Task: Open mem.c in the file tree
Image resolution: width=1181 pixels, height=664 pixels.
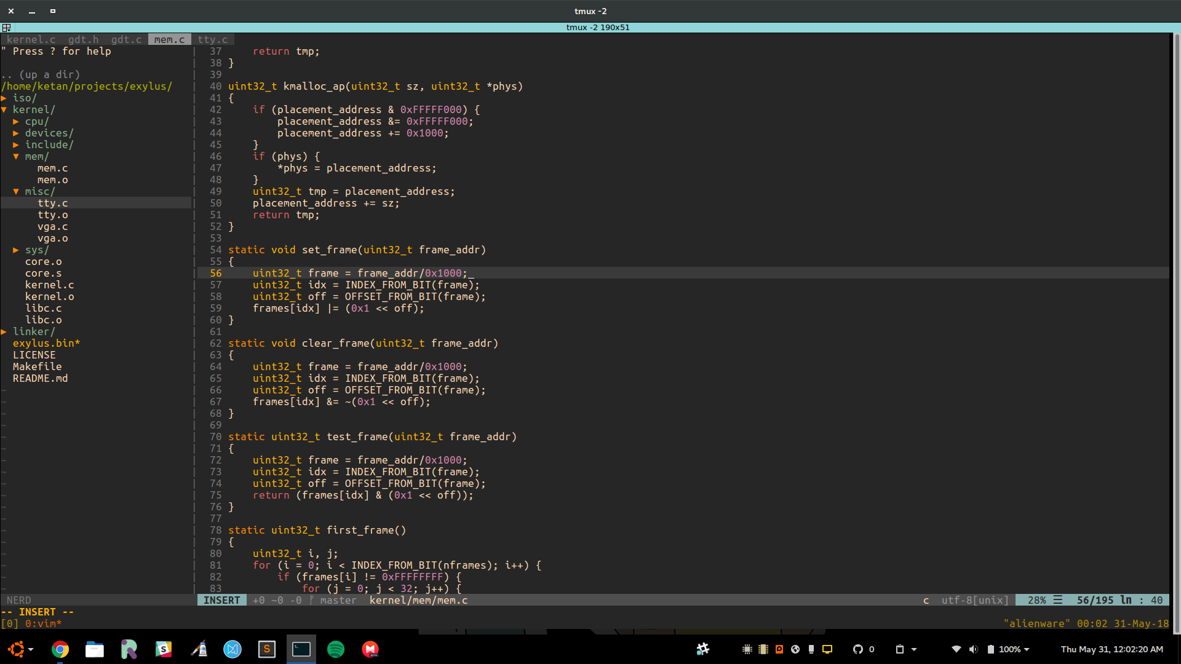Action: pos(52,168)
